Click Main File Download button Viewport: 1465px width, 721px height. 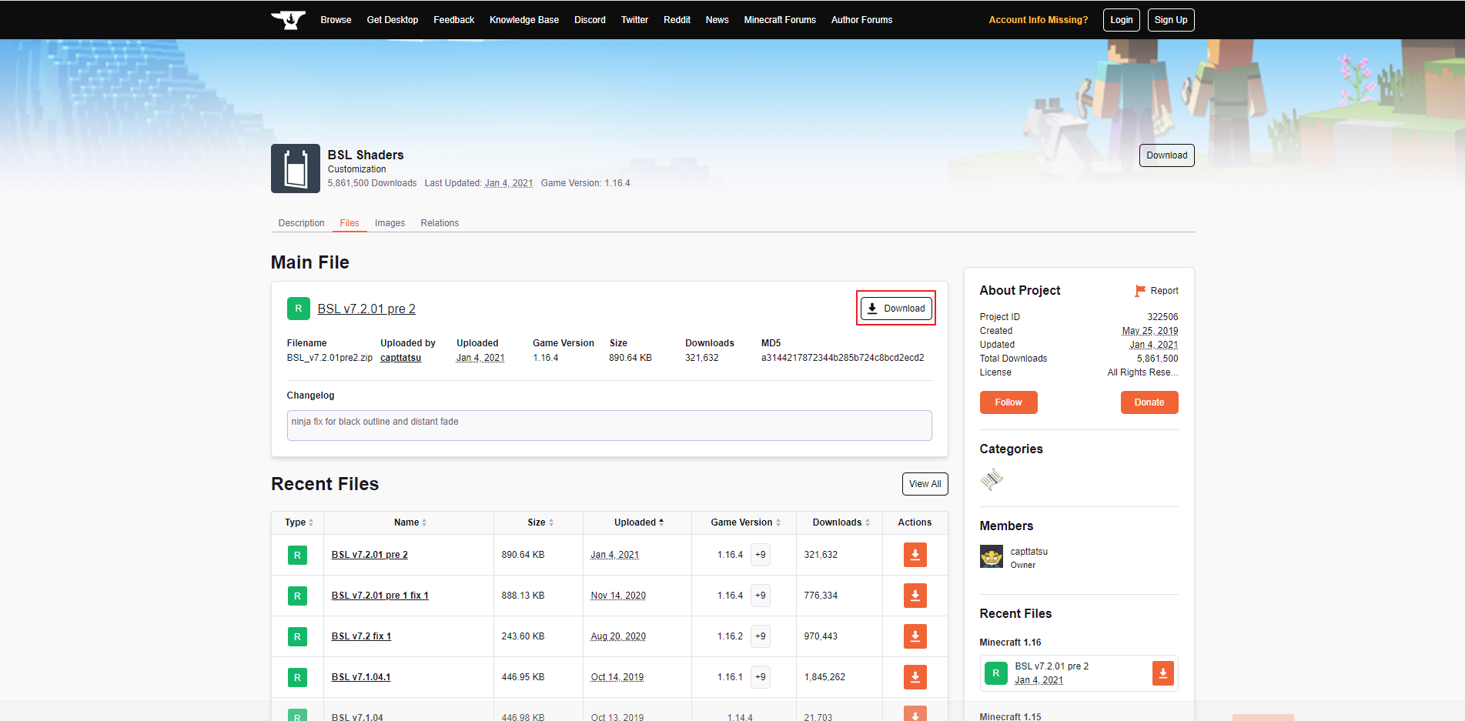[x=896, y=309]
